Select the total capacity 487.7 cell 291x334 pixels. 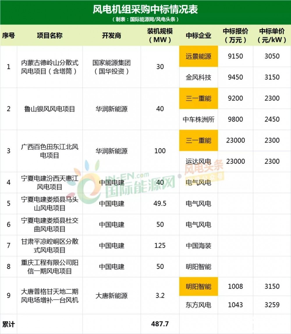(x=160, y=324)
